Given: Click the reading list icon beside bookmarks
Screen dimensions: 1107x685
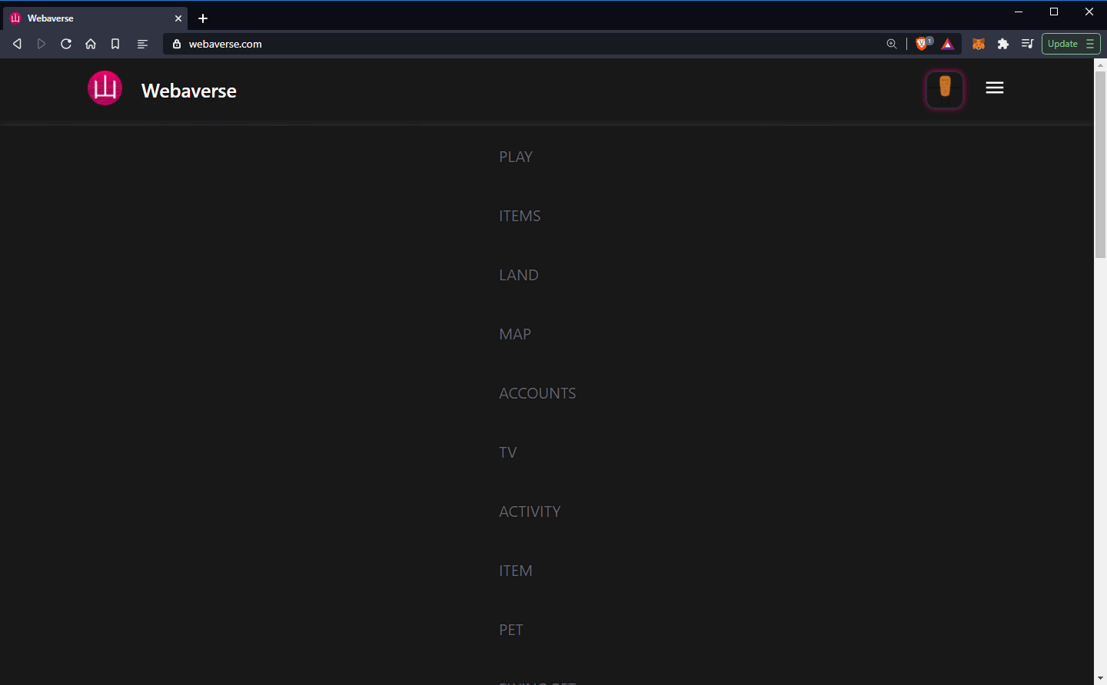Looking at the screenshot, I should 142,44.
